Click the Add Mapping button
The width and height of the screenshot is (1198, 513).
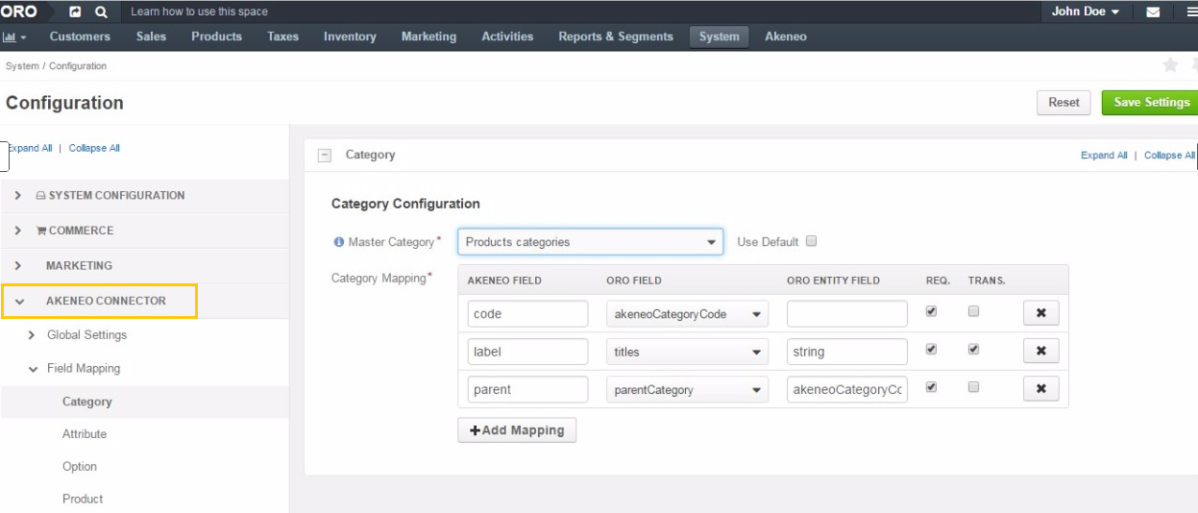pyautogui.click(x=517, y=430)
